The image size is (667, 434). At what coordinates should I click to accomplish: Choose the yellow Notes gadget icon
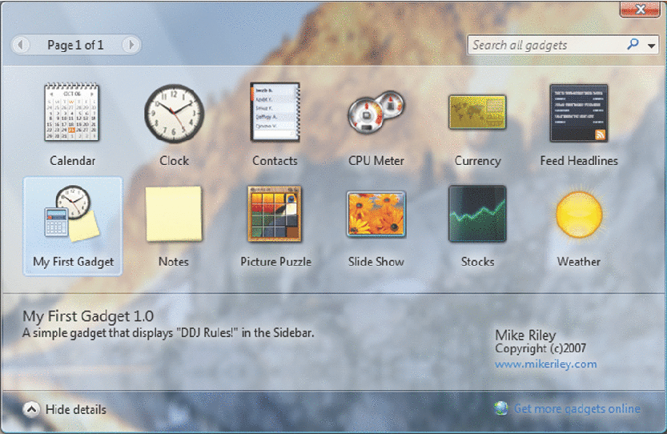[174, 214]
